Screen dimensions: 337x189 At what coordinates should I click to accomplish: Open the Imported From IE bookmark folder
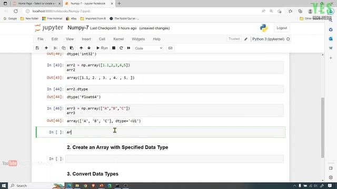coord(93,19)
